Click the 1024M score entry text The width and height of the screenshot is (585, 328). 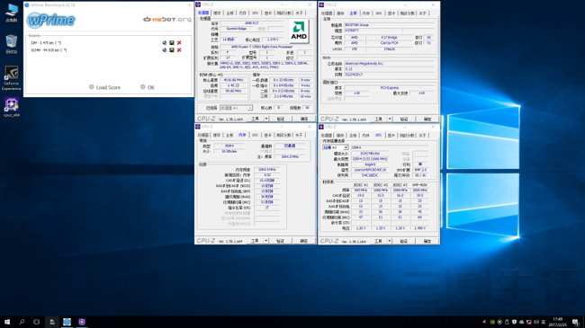[x=49, y=50]
